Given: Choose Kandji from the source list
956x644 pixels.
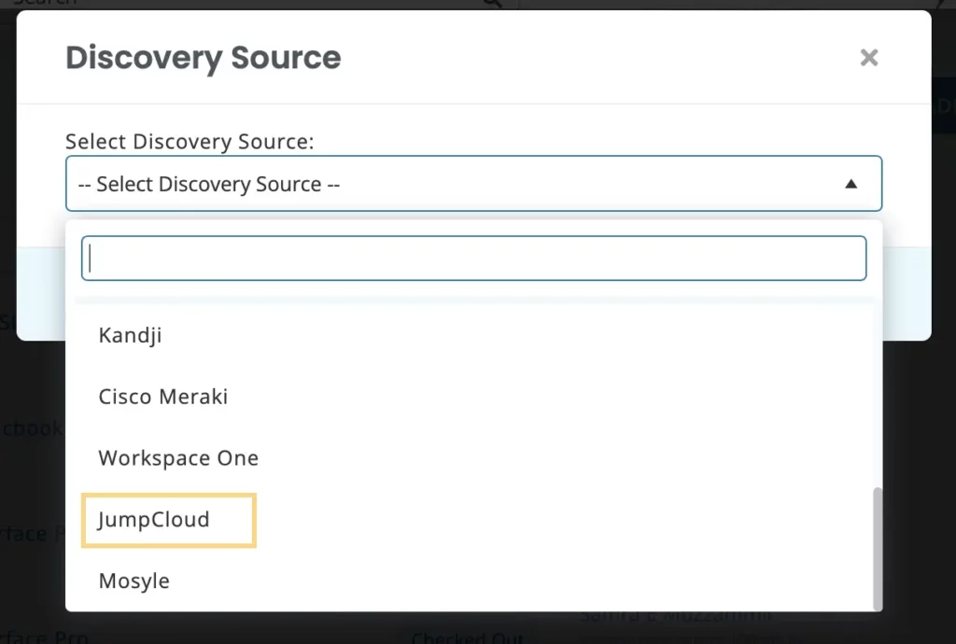Looking at the screenshot, I should click(131, 335).
